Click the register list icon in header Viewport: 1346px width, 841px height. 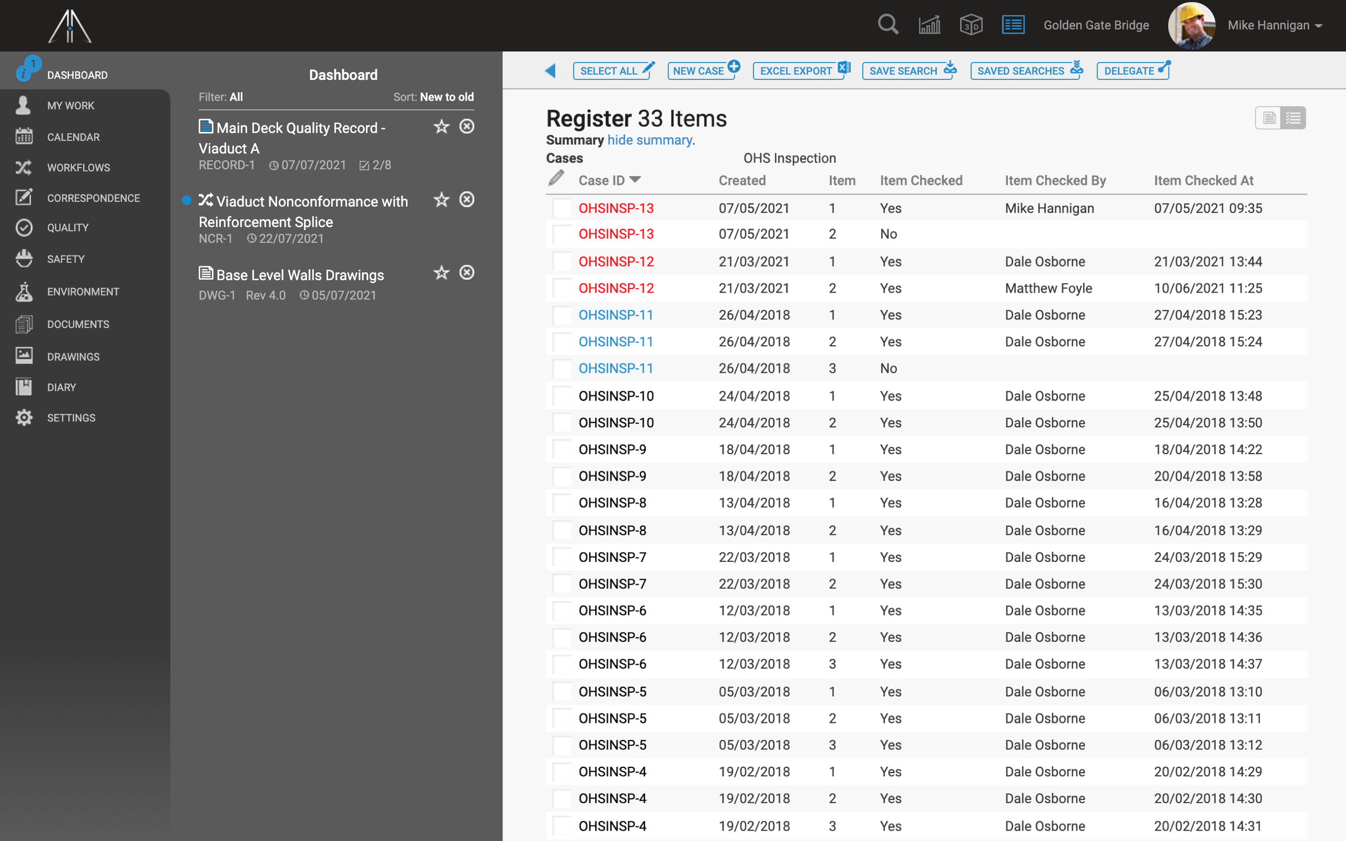(x=1013, y=25)
